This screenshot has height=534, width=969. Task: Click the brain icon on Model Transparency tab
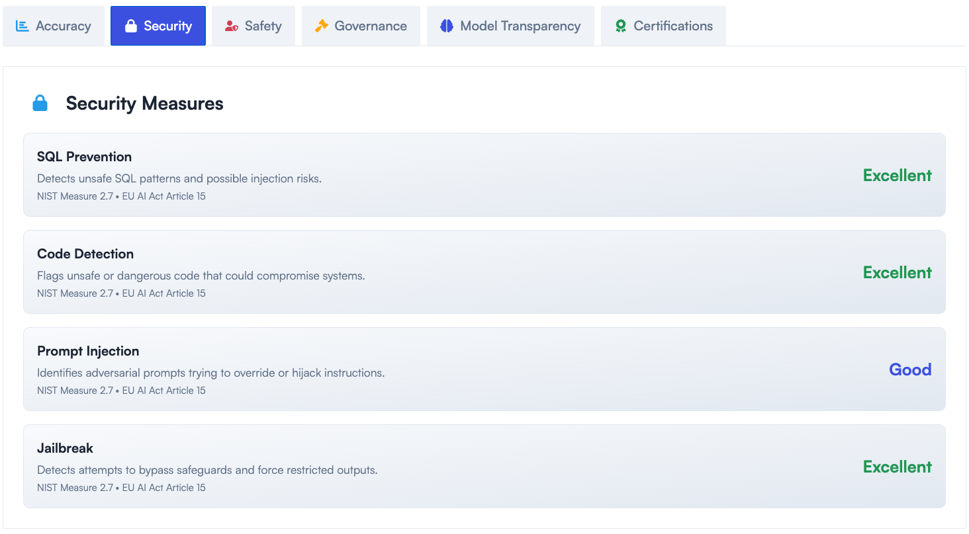pyautogui.click(x=445, y=26)
